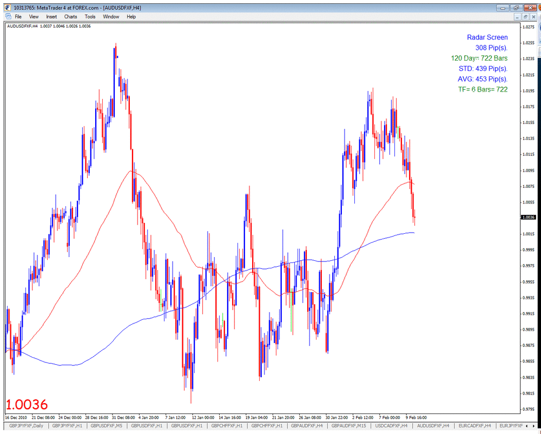Click the '4 Jan 20:00' time label
Image resolution: width=541 pixels, height=434 pixels.
[149, 417]
